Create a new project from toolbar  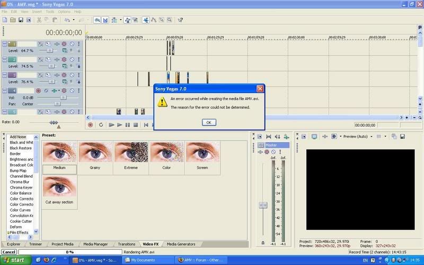pos(5,20)
